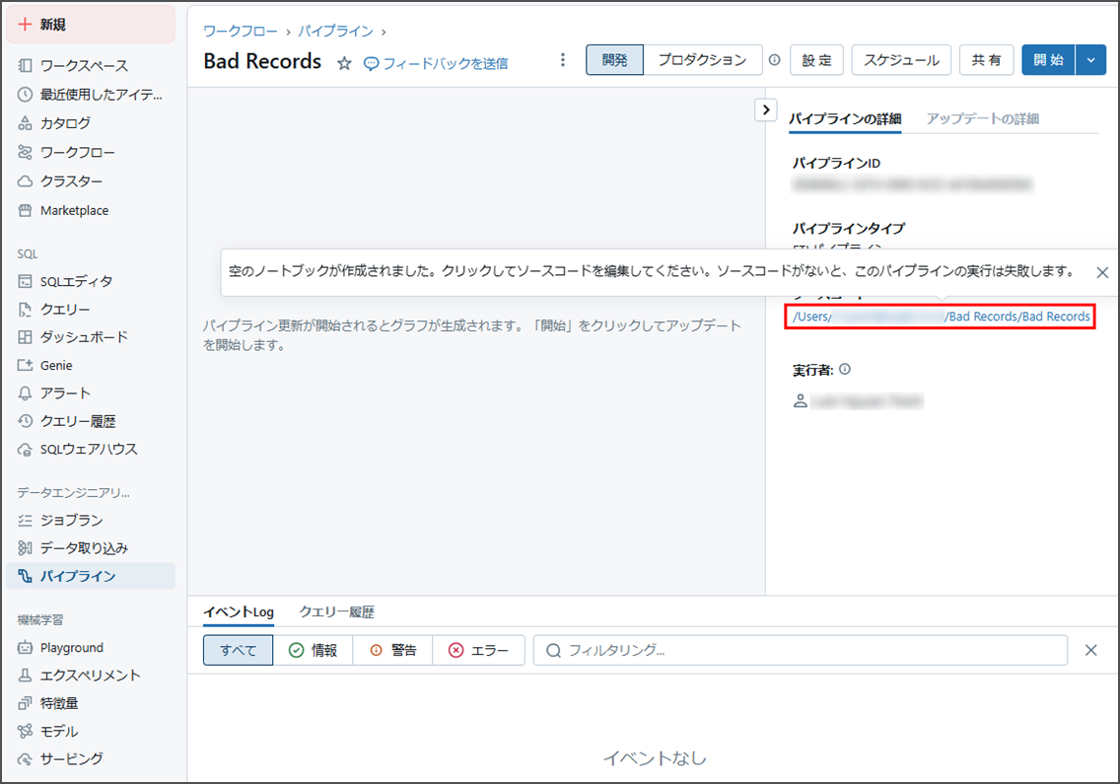Switch pipeline mode to 開発
Image resolution: width=1120 pixels, height=784 pixels.
[614, 60]
